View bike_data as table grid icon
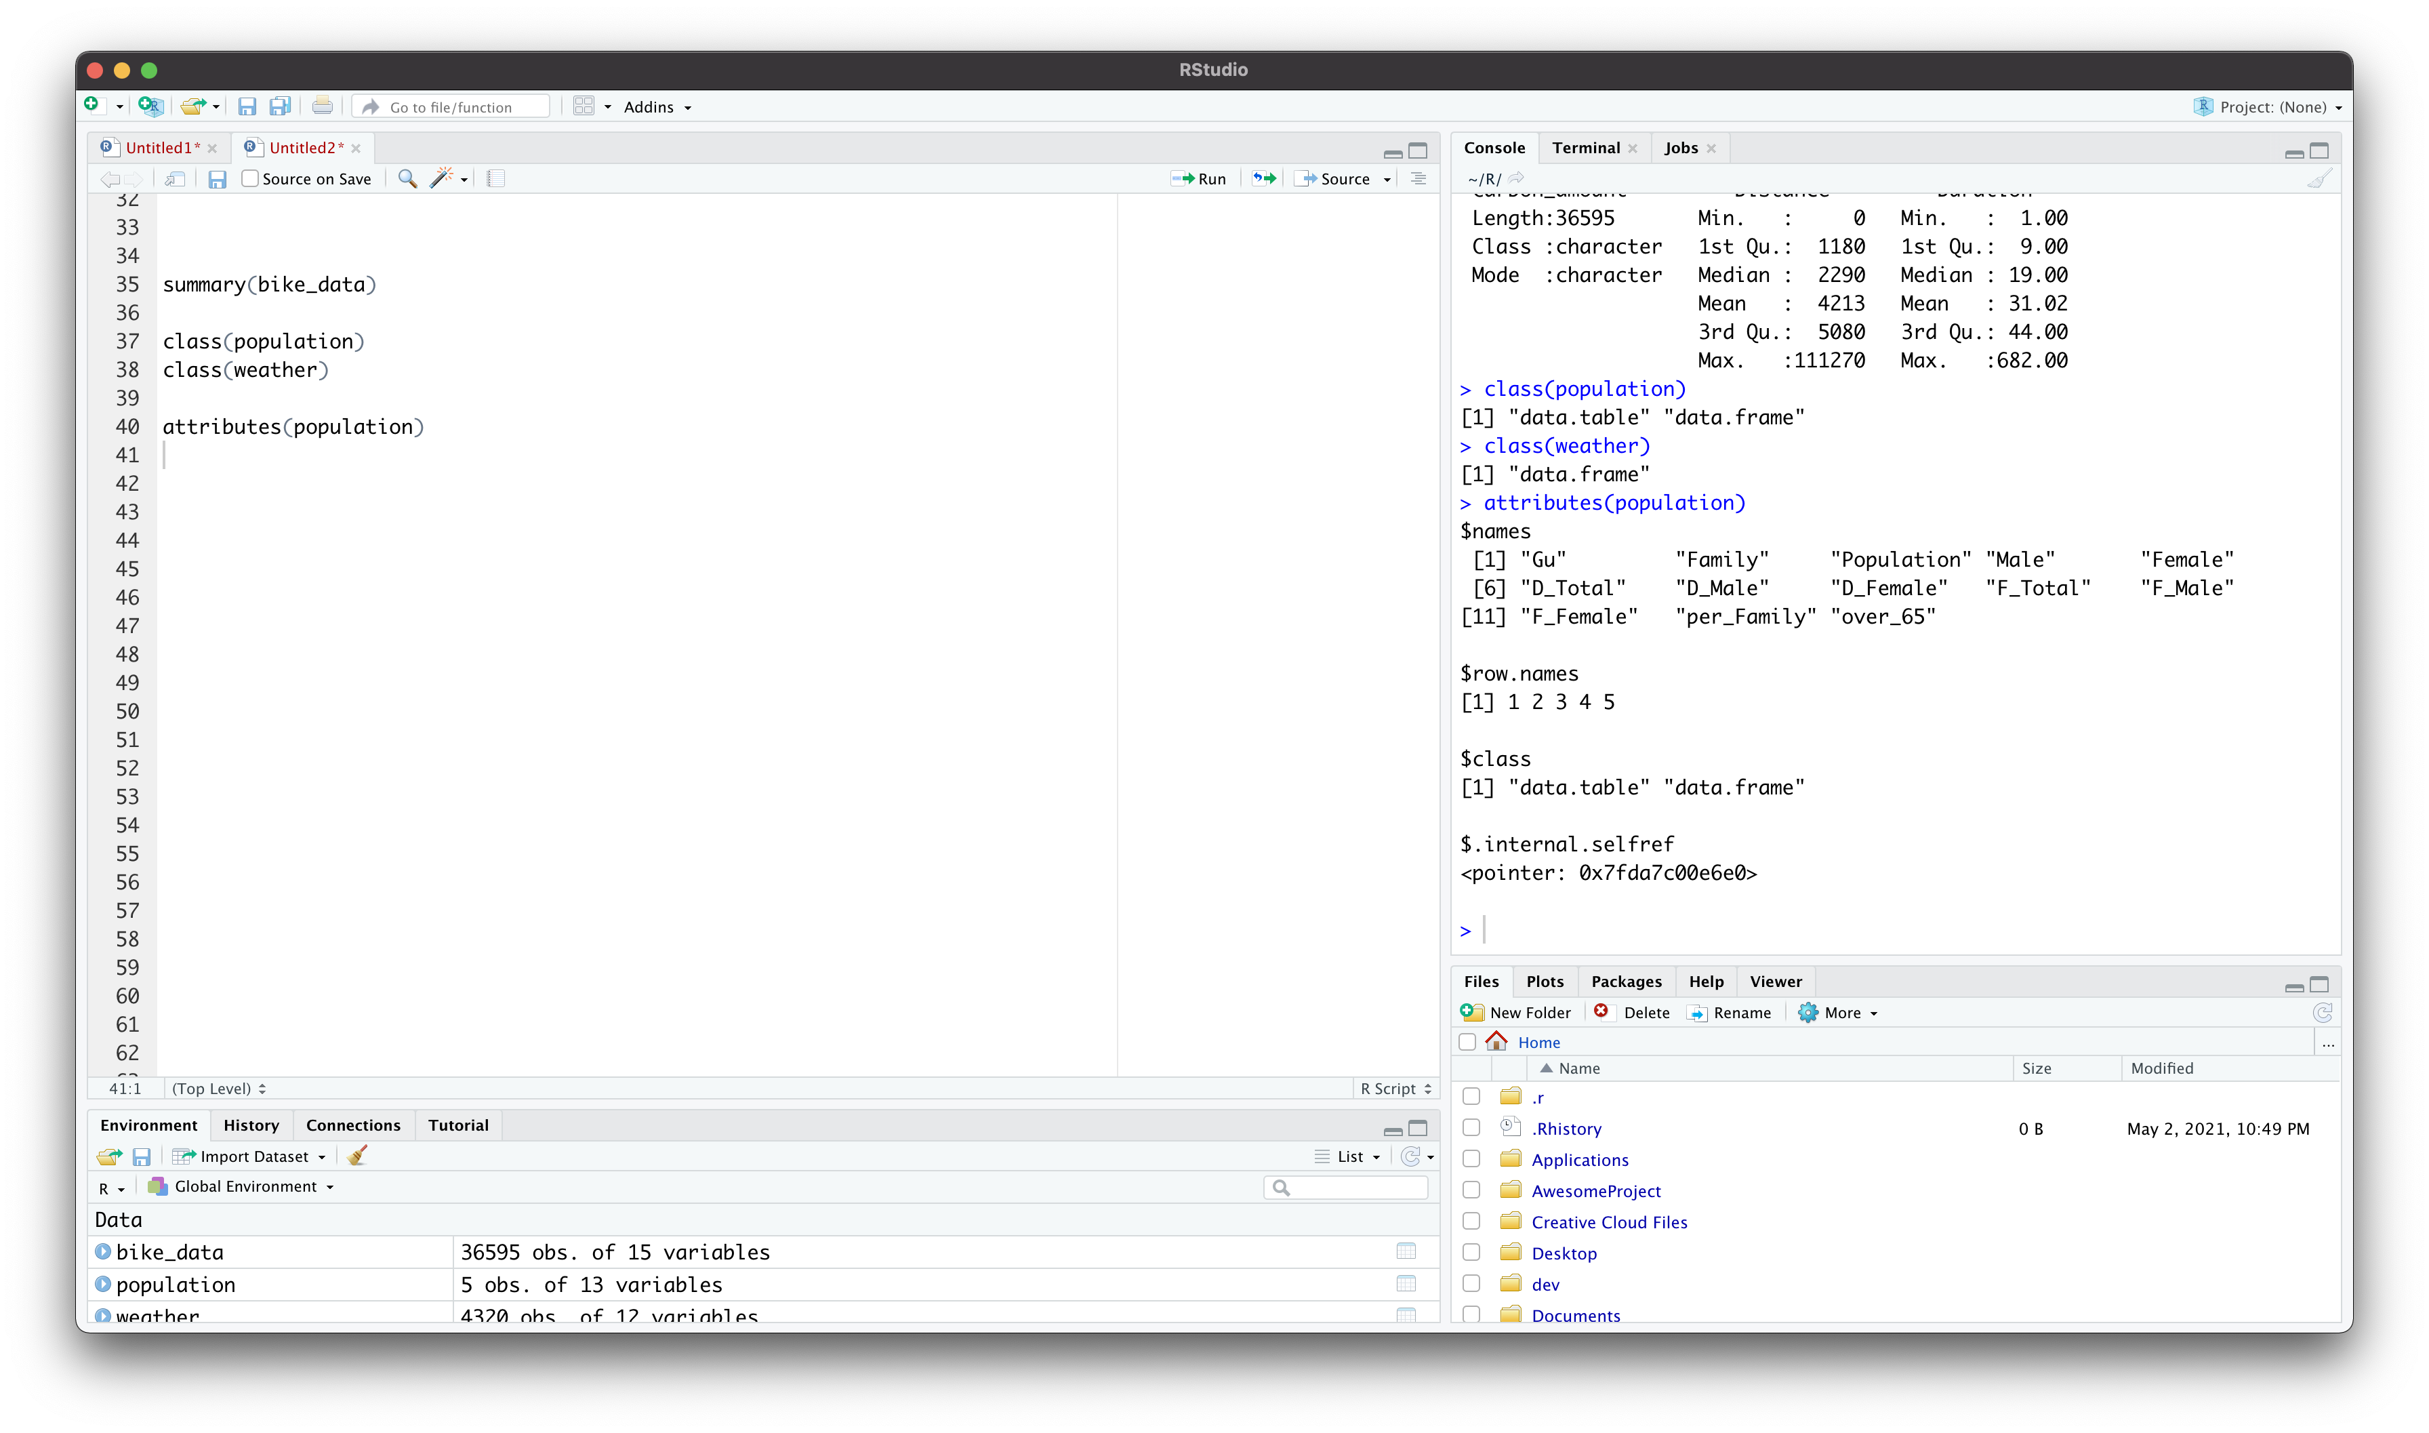 click(1406, 1251)
